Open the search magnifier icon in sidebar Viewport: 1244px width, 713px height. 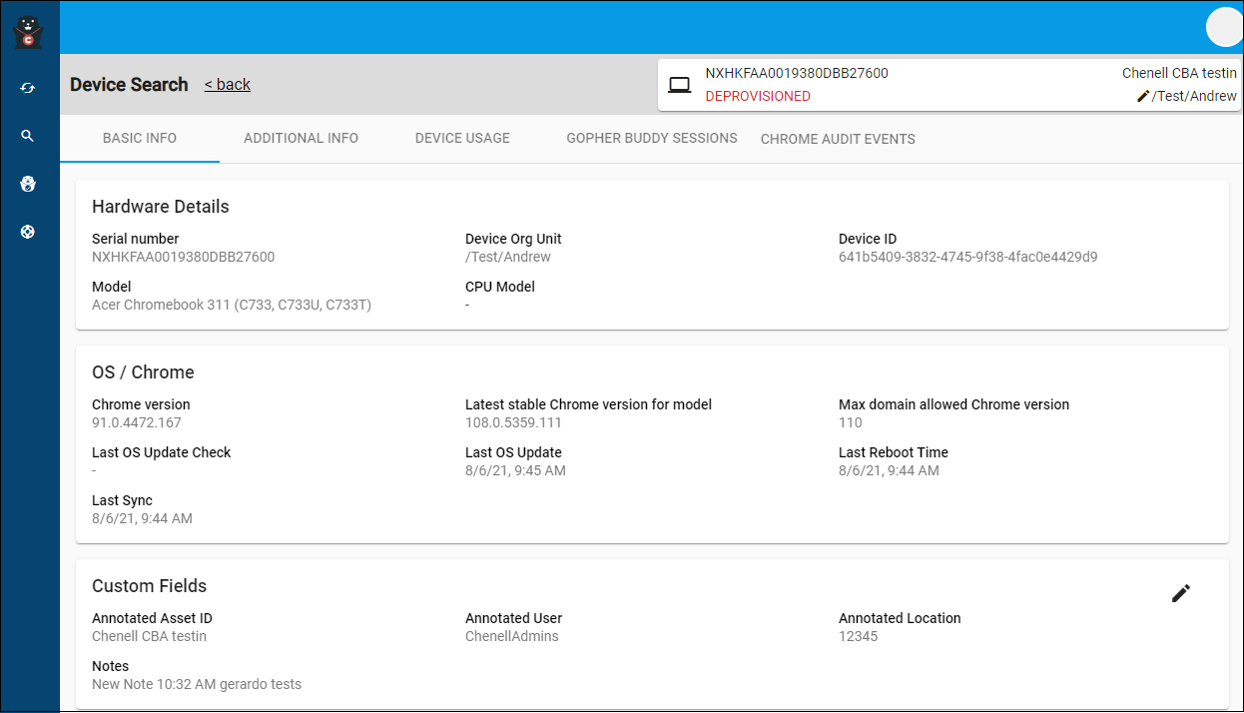(x=28, y=136)
